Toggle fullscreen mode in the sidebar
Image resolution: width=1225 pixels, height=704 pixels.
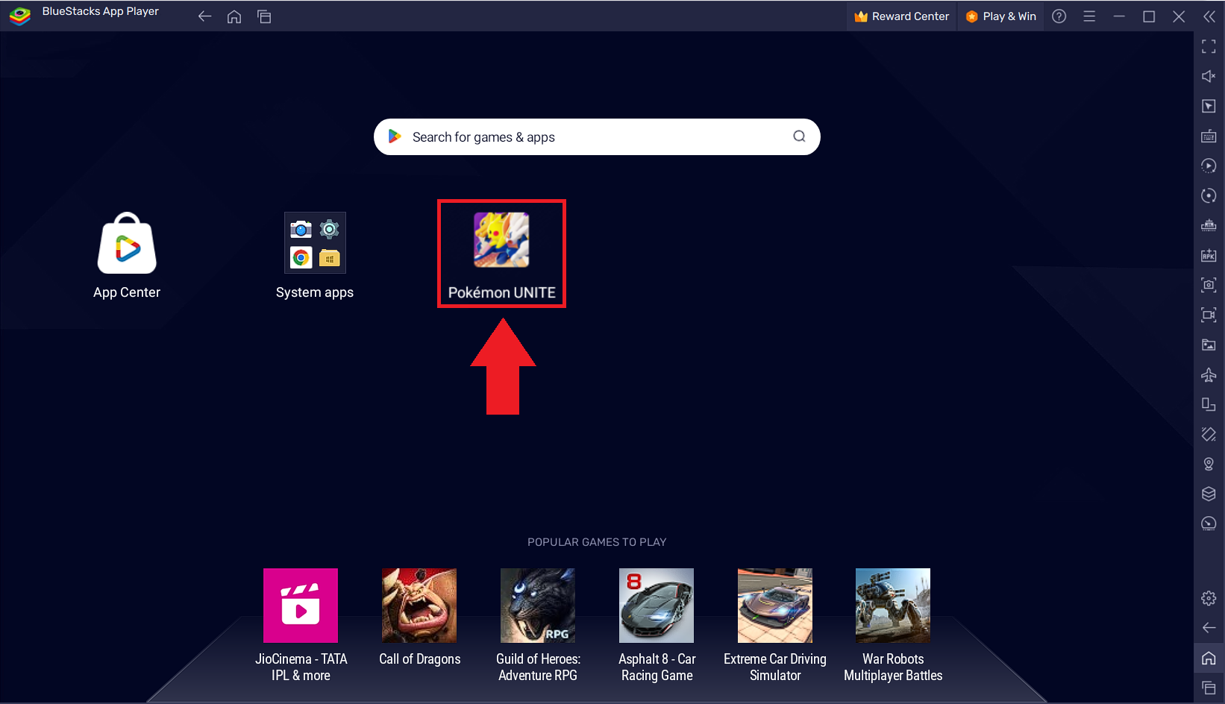(x=1209, y=46)
